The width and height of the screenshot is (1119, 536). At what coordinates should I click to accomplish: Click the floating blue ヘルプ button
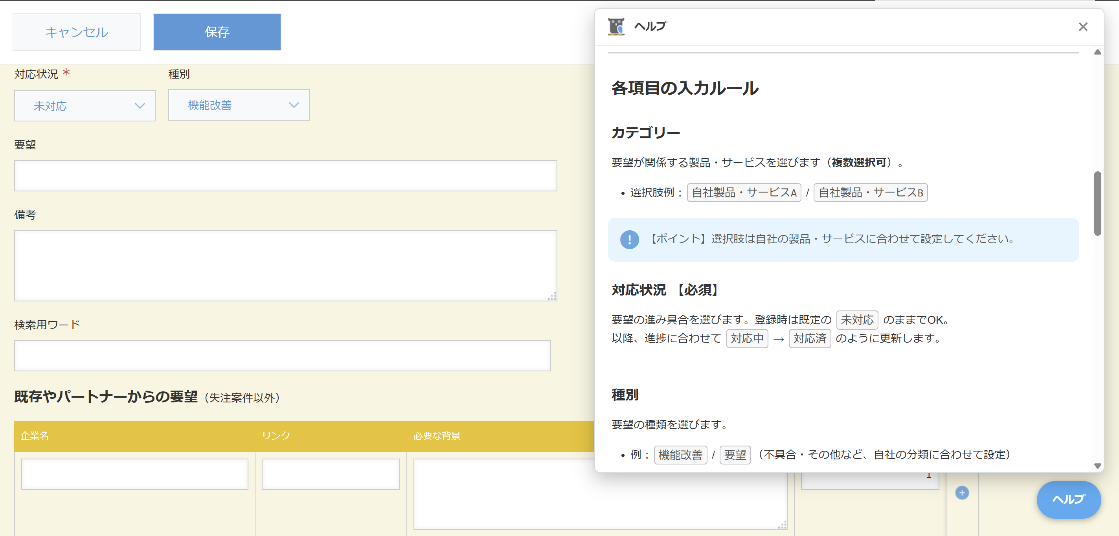coord(1068,499)
